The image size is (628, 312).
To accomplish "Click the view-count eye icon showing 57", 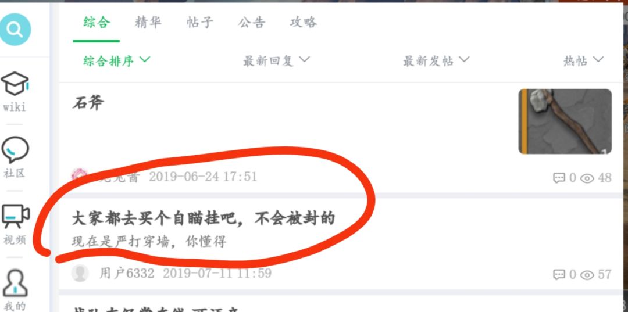I will pos(587,275).
